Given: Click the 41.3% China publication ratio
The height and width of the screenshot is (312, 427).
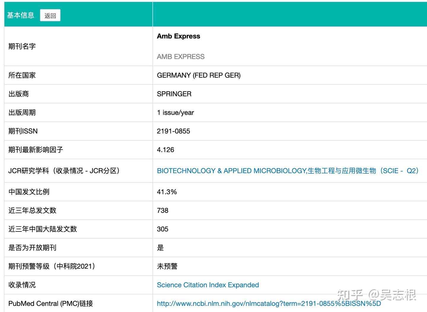Looking at the screenshot, I should pyautogui.click(x=167, y=192).
